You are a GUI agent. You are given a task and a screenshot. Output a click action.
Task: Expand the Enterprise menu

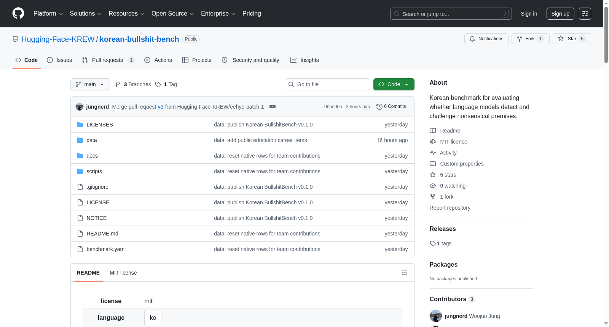218,14
